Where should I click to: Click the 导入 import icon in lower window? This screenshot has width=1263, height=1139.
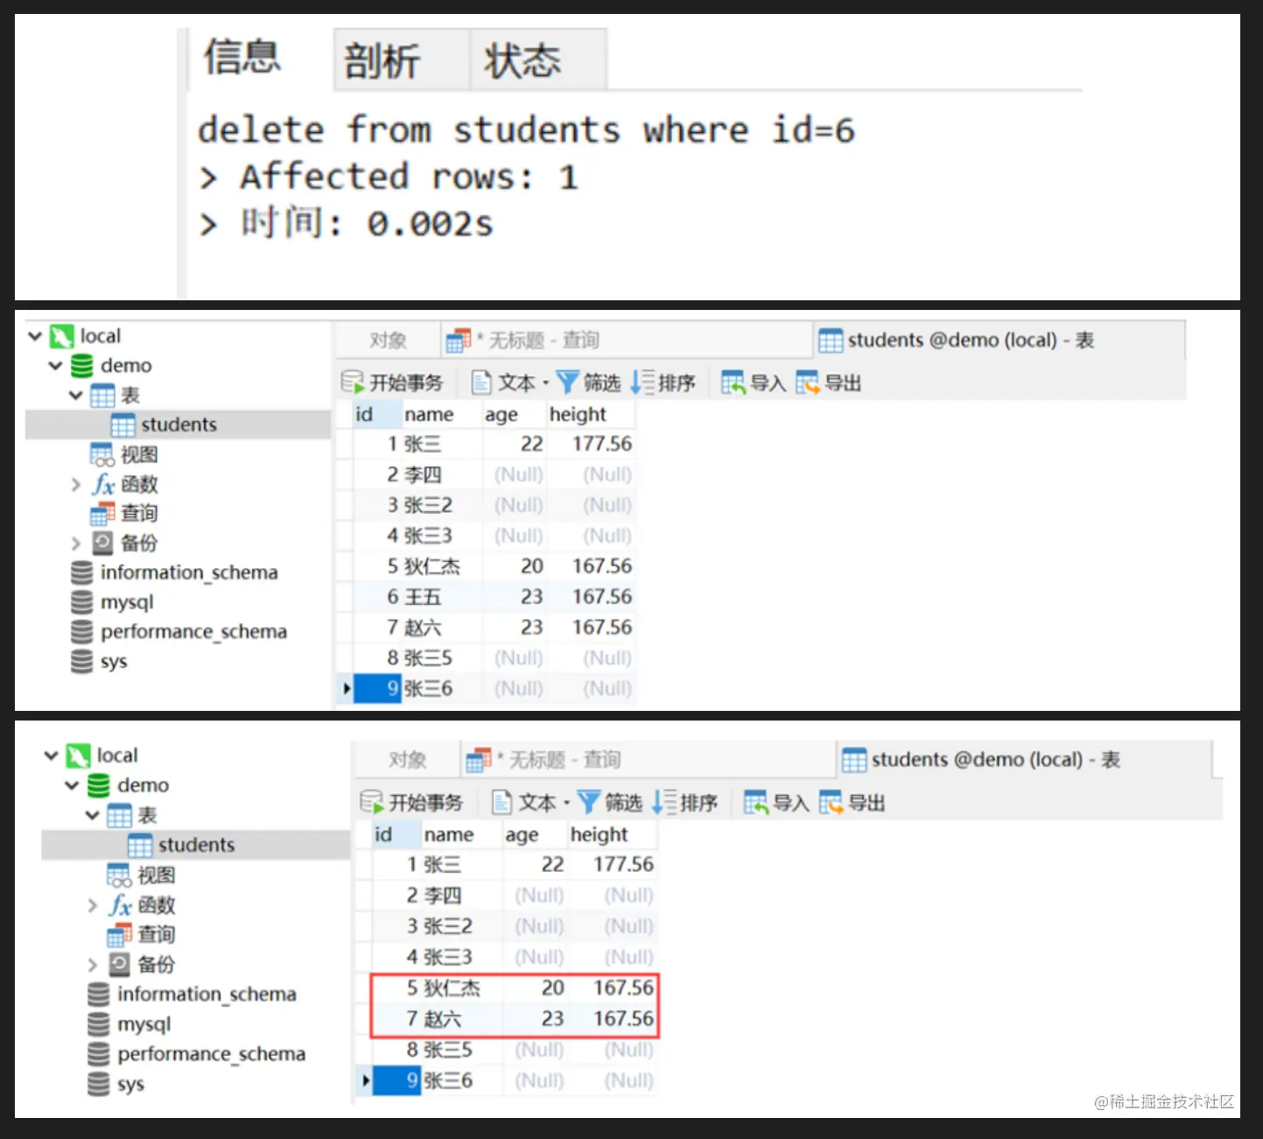point(755,803)
